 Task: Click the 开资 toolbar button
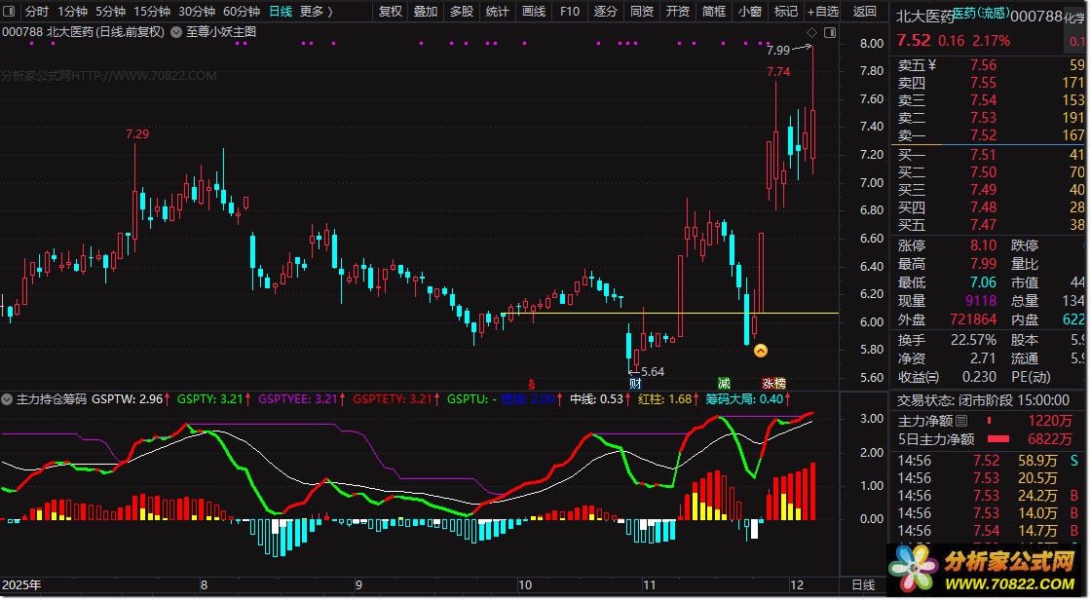[x=678, y=11]
